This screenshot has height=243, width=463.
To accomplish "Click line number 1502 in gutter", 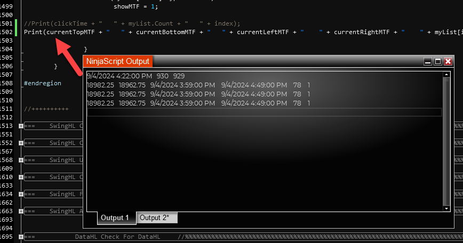I will [x=6, y=32].
